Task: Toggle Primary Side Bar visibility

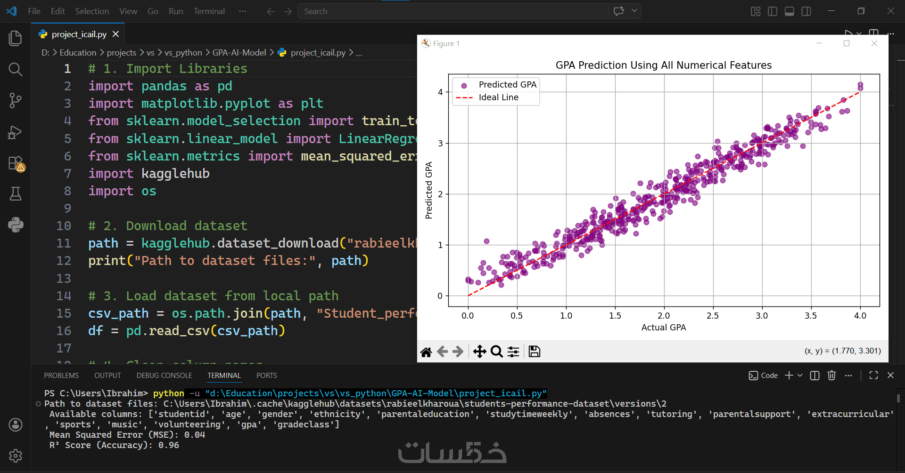Action: 773,11
